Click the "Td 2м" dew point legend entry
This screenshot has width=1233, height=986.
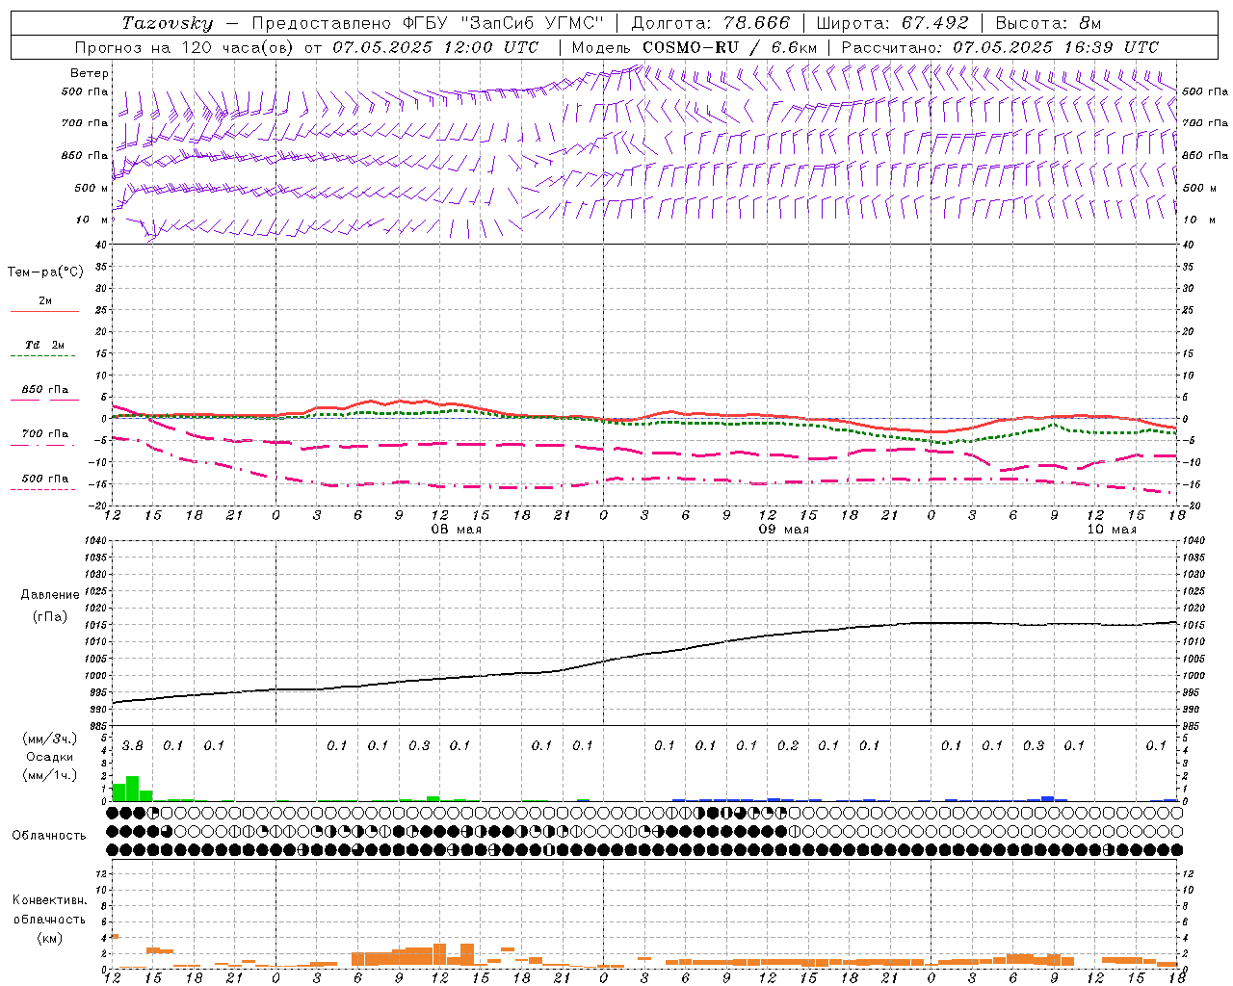click(45, 345)
